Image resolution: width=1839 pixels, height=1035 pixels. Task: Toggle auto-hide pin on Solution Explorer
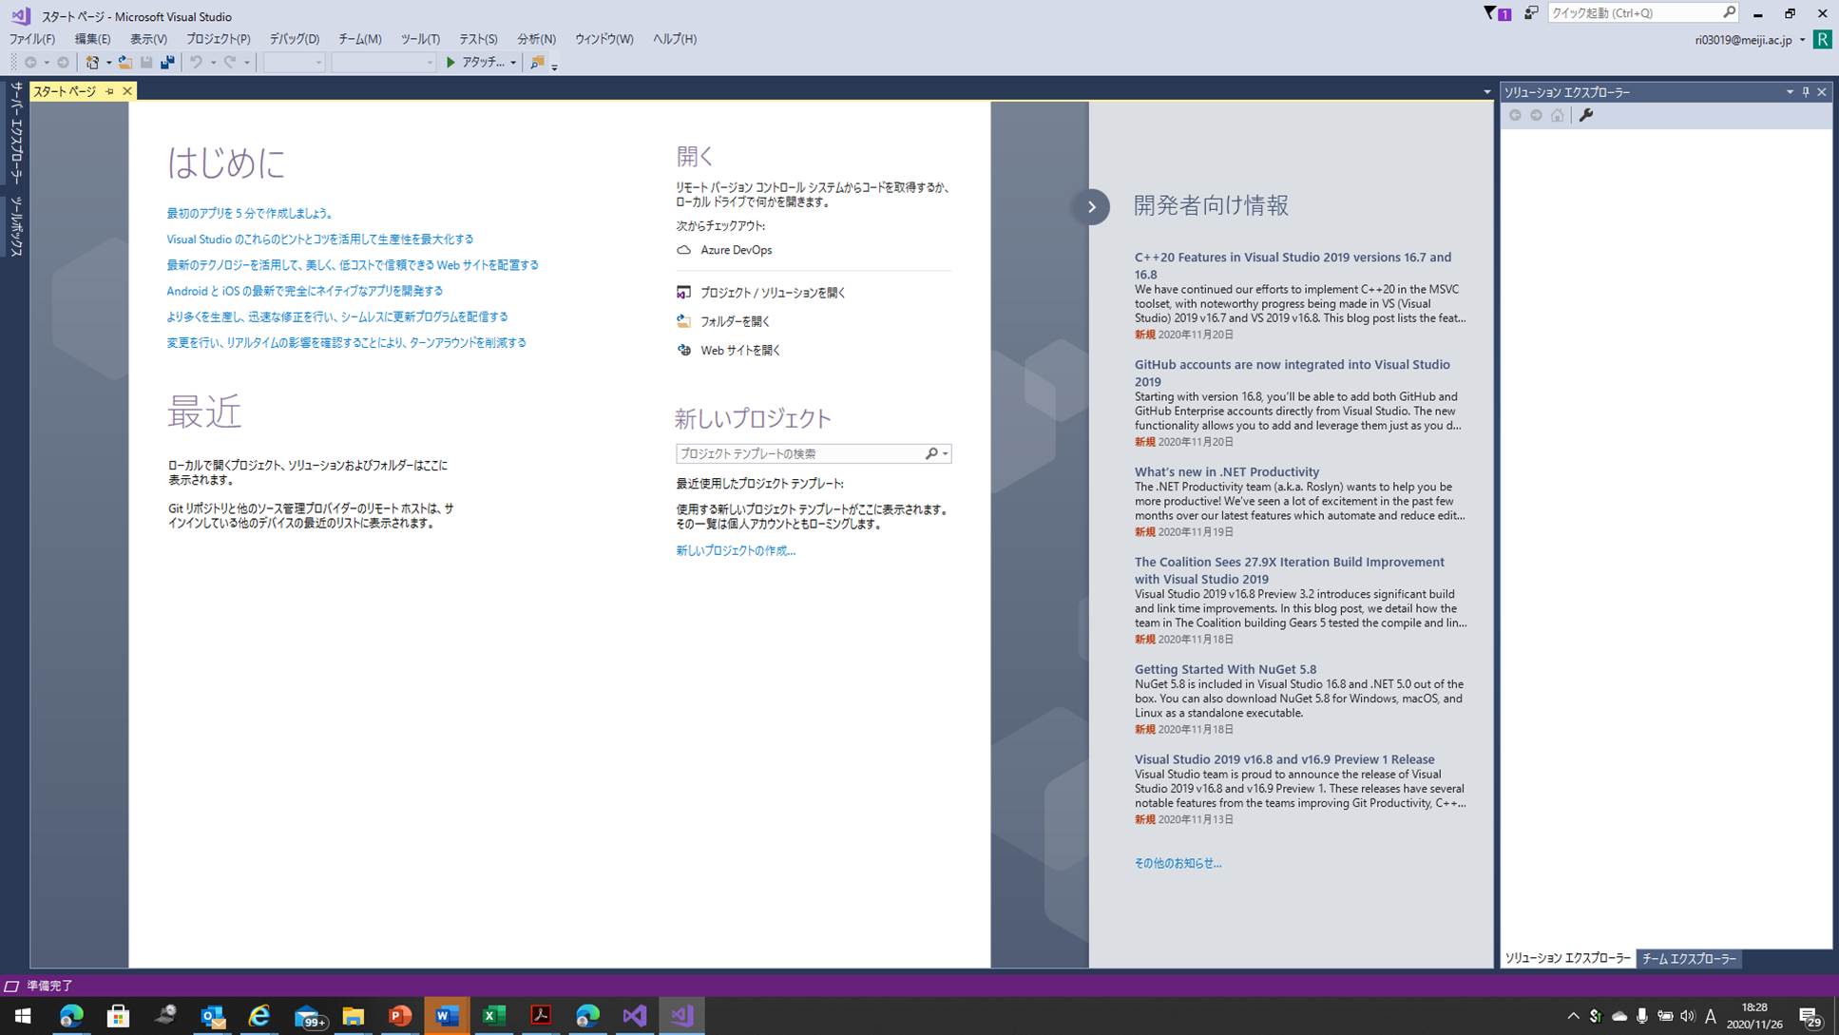1806,92
